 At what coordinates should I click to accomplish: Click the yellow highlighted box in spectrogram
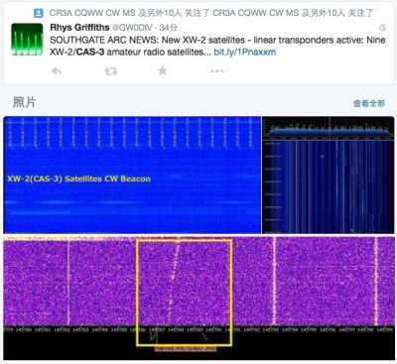pos(185,293)
